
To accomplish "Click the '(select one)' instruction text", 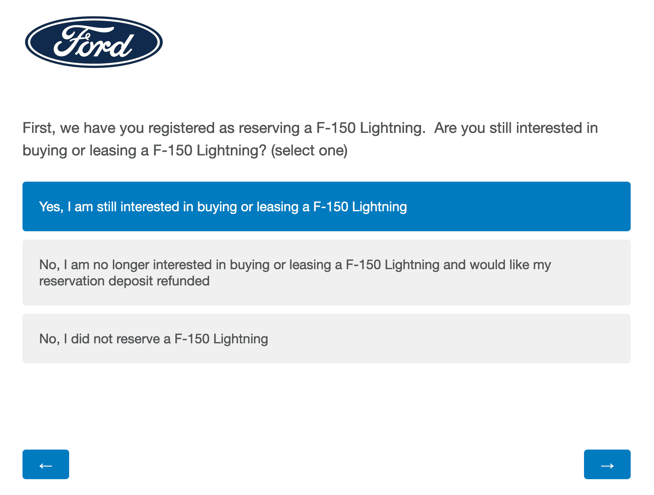I will (309, 150).
